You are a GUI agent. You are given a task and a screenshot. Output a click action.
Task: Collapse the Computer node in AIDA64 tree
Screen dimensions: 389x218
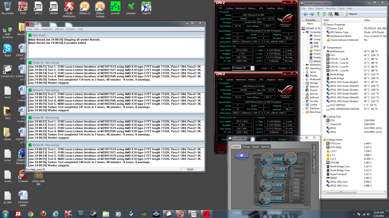point(304,32)
